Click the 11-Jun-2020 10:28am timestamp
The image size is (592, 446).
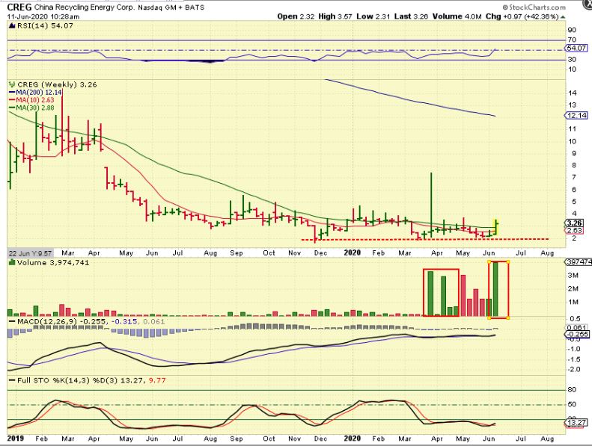point(43,16)
